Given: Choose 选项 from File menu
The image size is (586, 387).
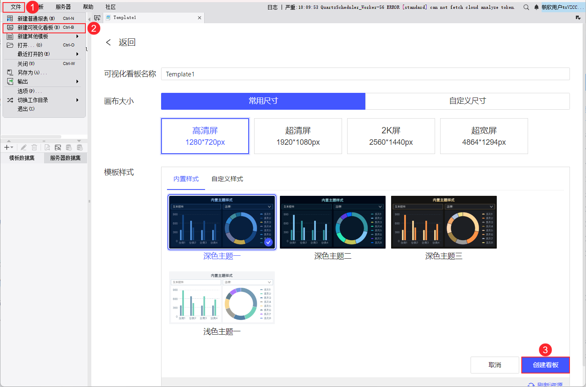Looking at the screenshot, I should 44,91.
